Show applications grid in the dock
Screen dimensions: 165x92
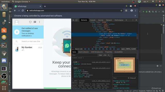(x=4, y=88)
